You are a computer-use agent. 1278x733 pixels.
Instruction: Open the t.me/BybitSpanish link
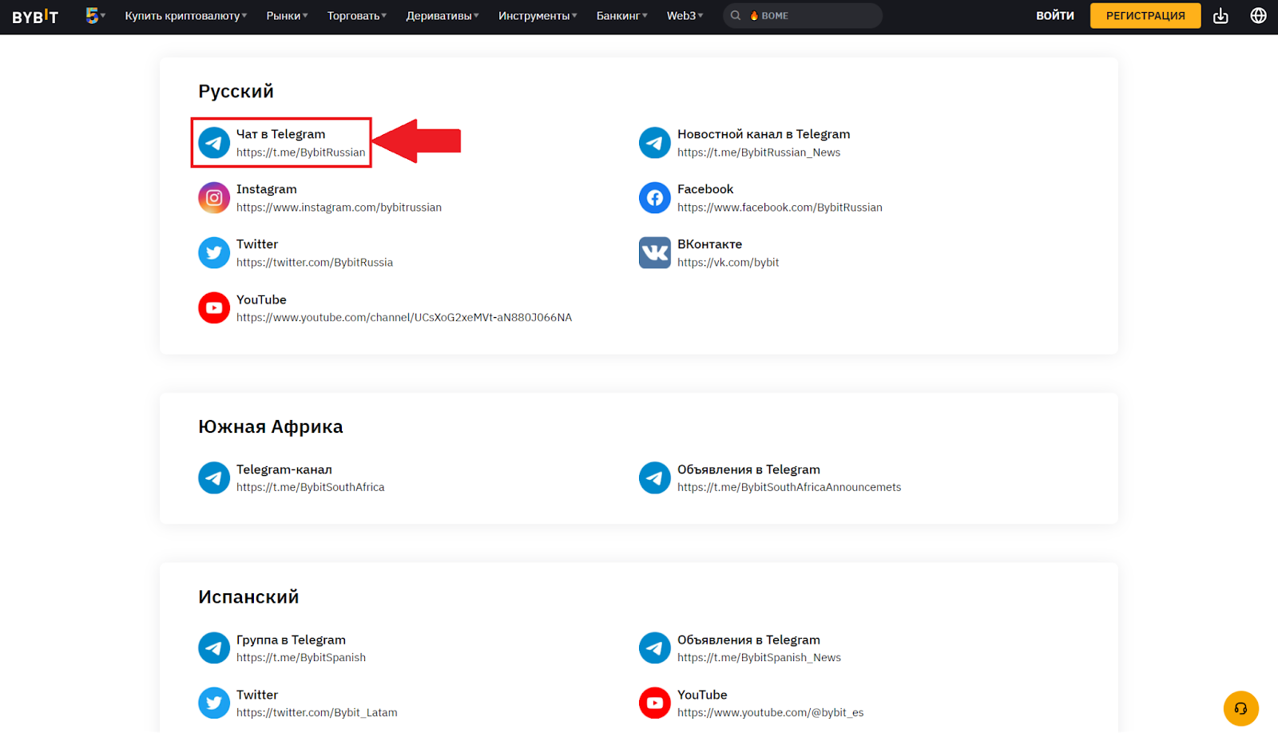pos(301,658)
